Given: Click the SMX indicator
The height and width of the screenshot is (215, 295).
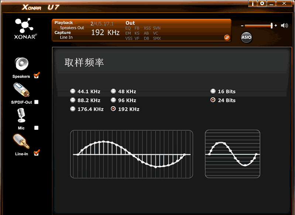Looking at the screenshot, I should click(x=157, y=38).
